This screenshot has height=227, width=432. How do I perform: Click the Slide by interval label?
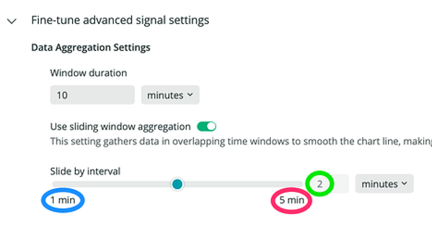(85, 171)
